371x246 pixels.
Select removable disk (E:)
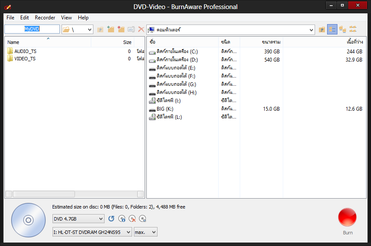(x=172, y=68)
